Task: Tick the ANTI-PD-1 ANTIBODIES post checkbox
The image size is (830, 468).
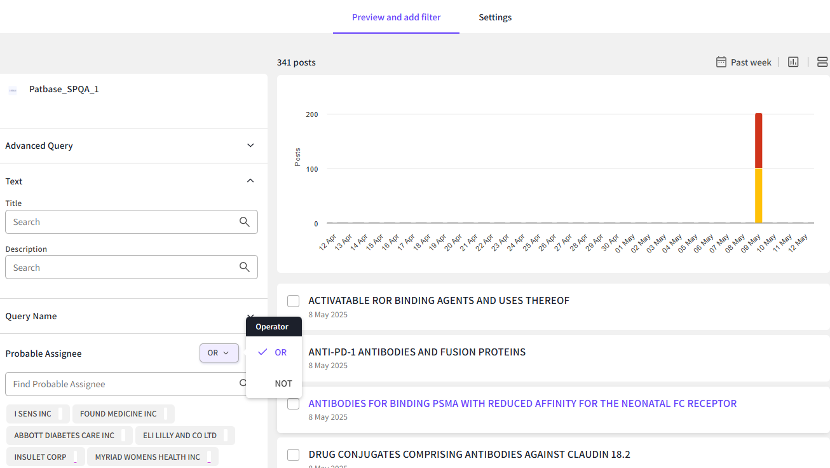Action: point(293,352)
